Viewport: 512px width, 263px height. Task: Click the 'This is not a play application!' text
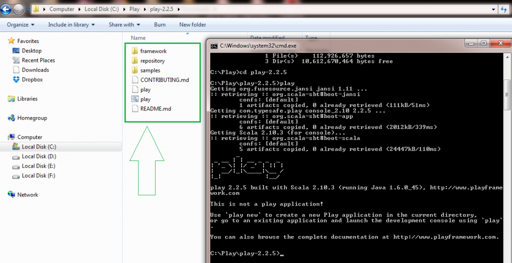[267, 204]
